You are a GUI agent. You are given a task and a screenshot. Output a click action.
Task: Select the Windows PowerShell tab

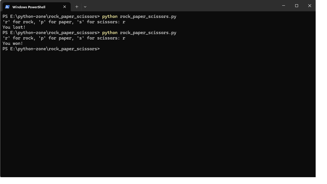[x=31, y=7]
